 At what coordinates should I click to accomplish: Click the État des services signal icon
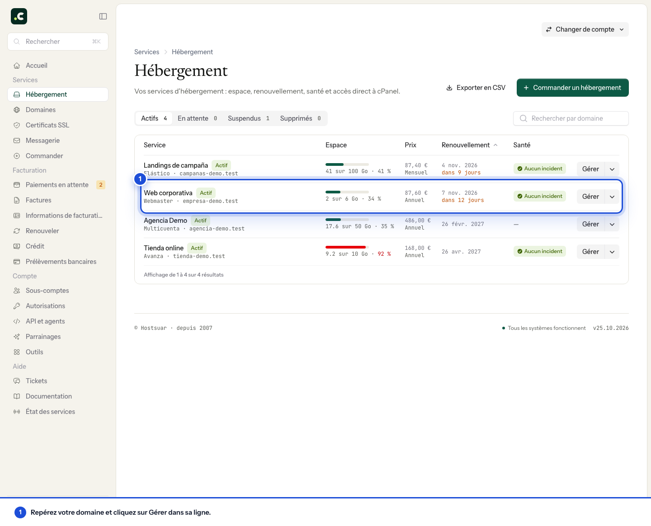point(17,412)
